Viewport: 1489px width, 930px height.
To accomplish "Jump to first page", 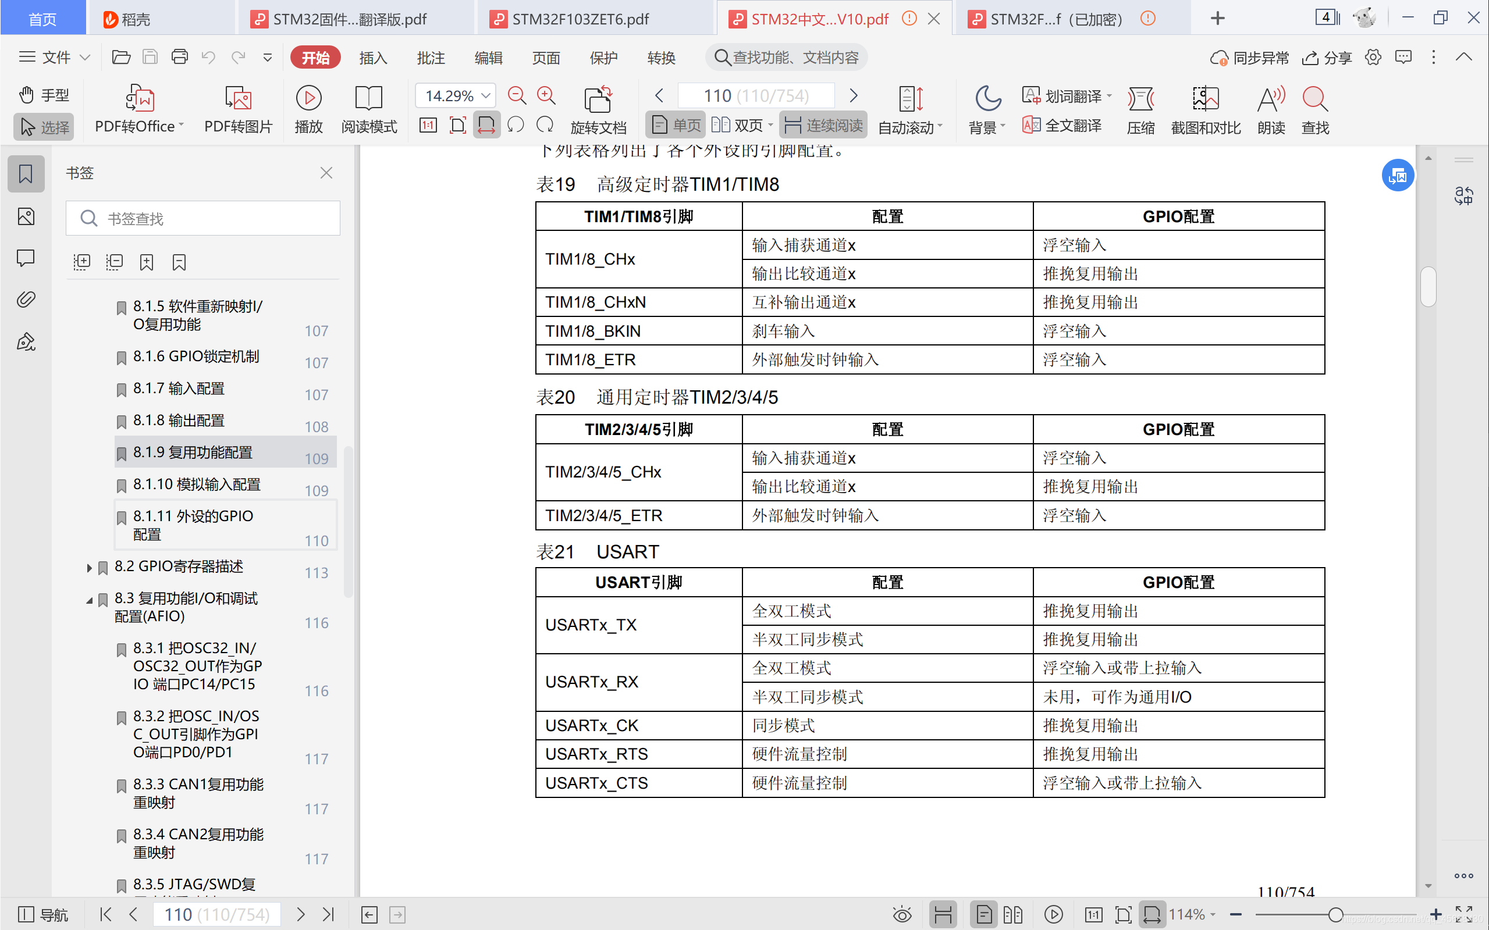I will coord(105,915).
